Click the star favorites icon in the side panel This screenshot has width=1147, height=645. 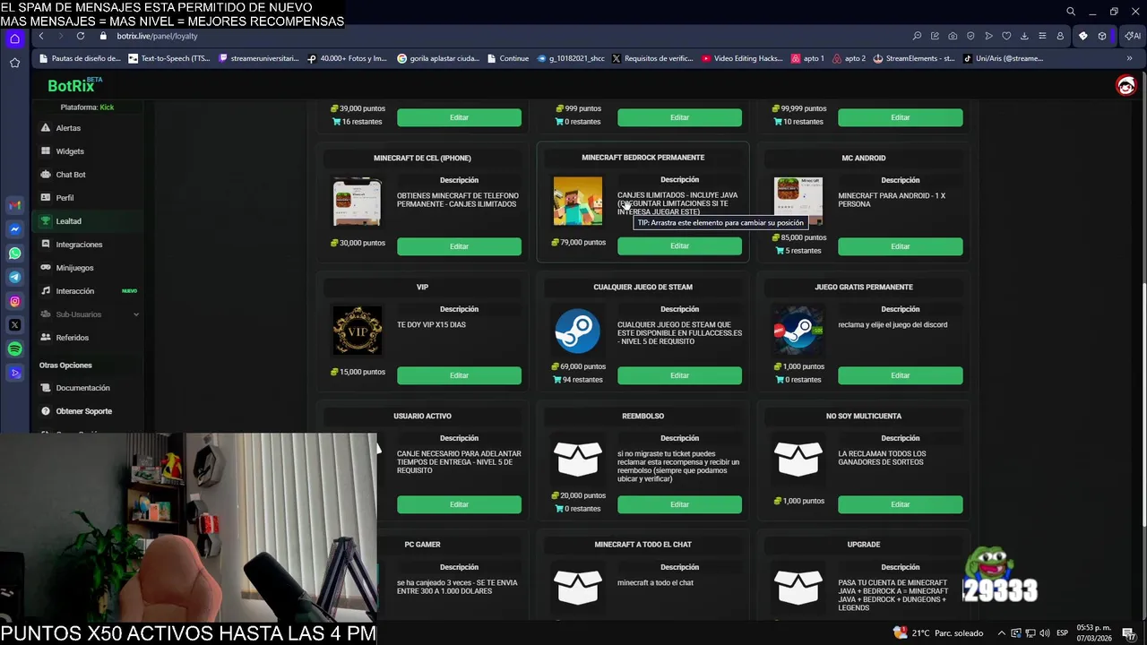coord(14,63)
